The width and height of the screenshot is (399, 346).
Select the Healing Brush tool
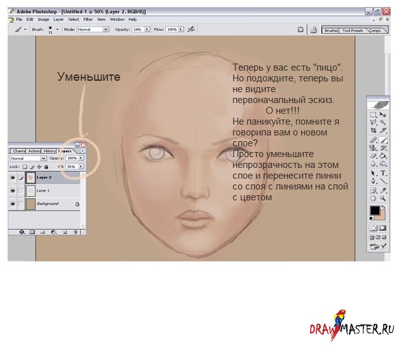[x=373, y=140]
